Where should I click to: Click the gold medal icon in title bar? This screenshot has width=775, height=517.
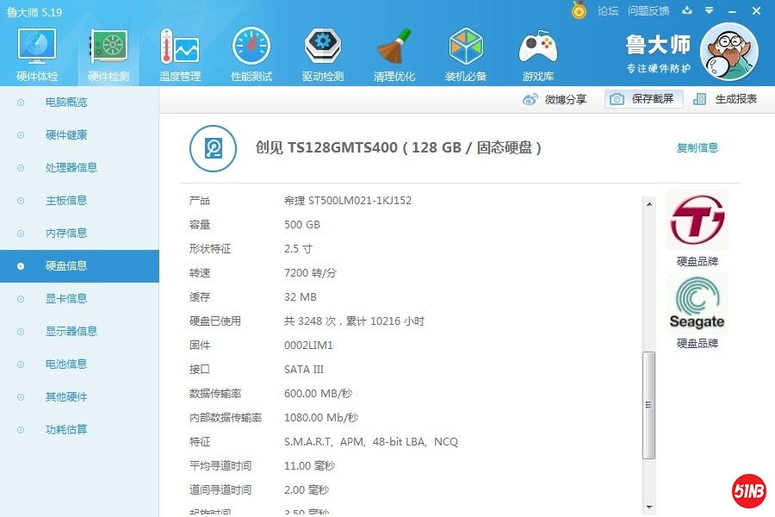coord(580,10)
